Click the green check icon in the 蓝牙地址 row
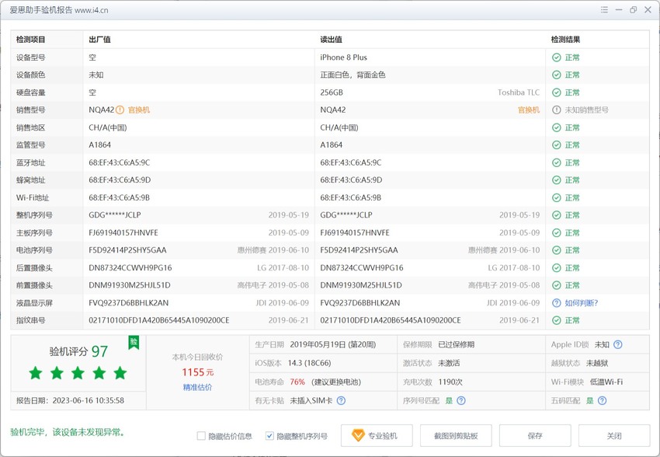The height and width of the screenshot is (457, 660). click(557, 162)
